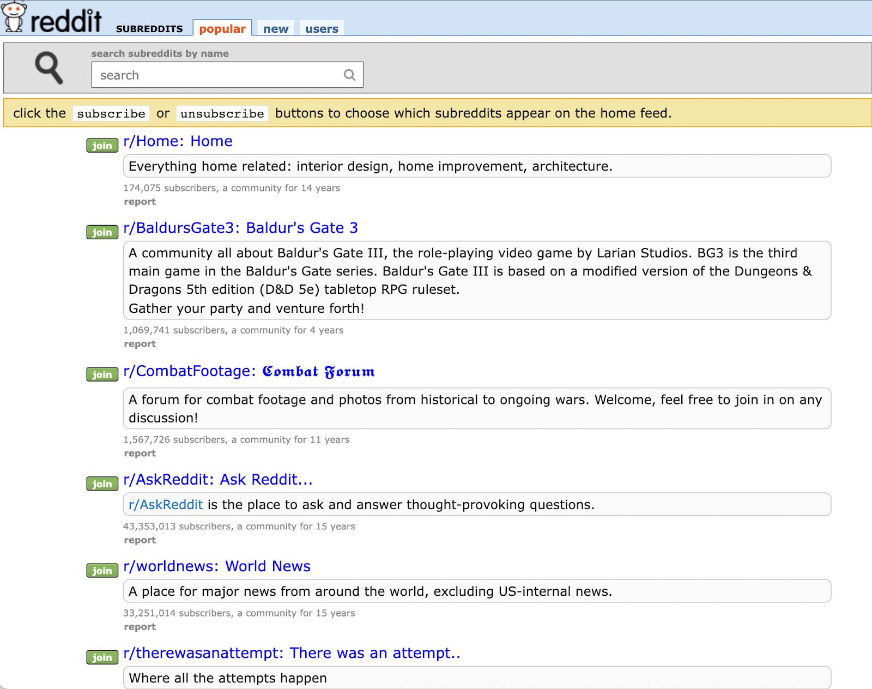
Task: Click the r/AskReddit link inside the description
Action: pyautogui.click(x=166, y=505)
